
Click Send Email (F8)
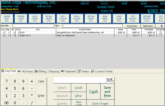click(x=105, y=19)
